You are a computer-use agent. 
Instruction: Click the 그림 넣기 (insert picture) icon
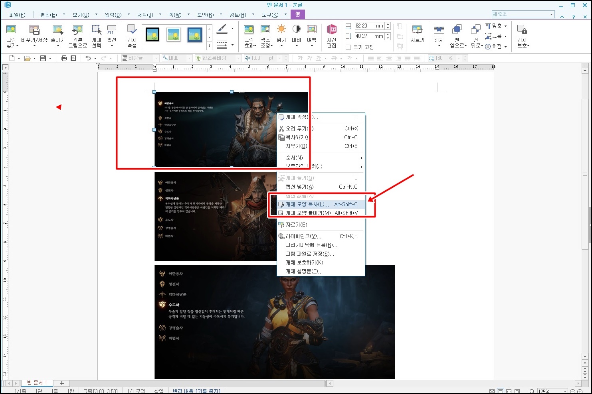coord(11,30)
